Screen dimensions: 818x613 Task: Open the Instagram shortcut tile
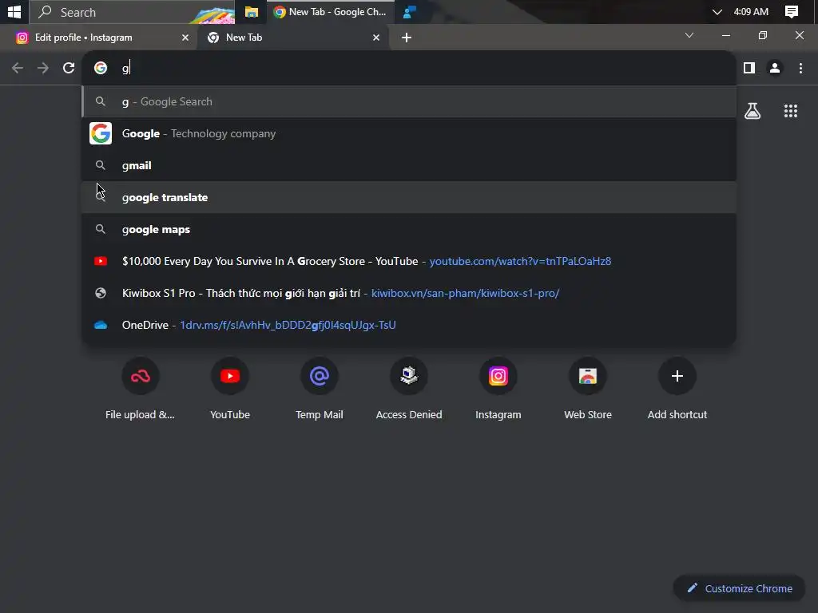point(498,390)
